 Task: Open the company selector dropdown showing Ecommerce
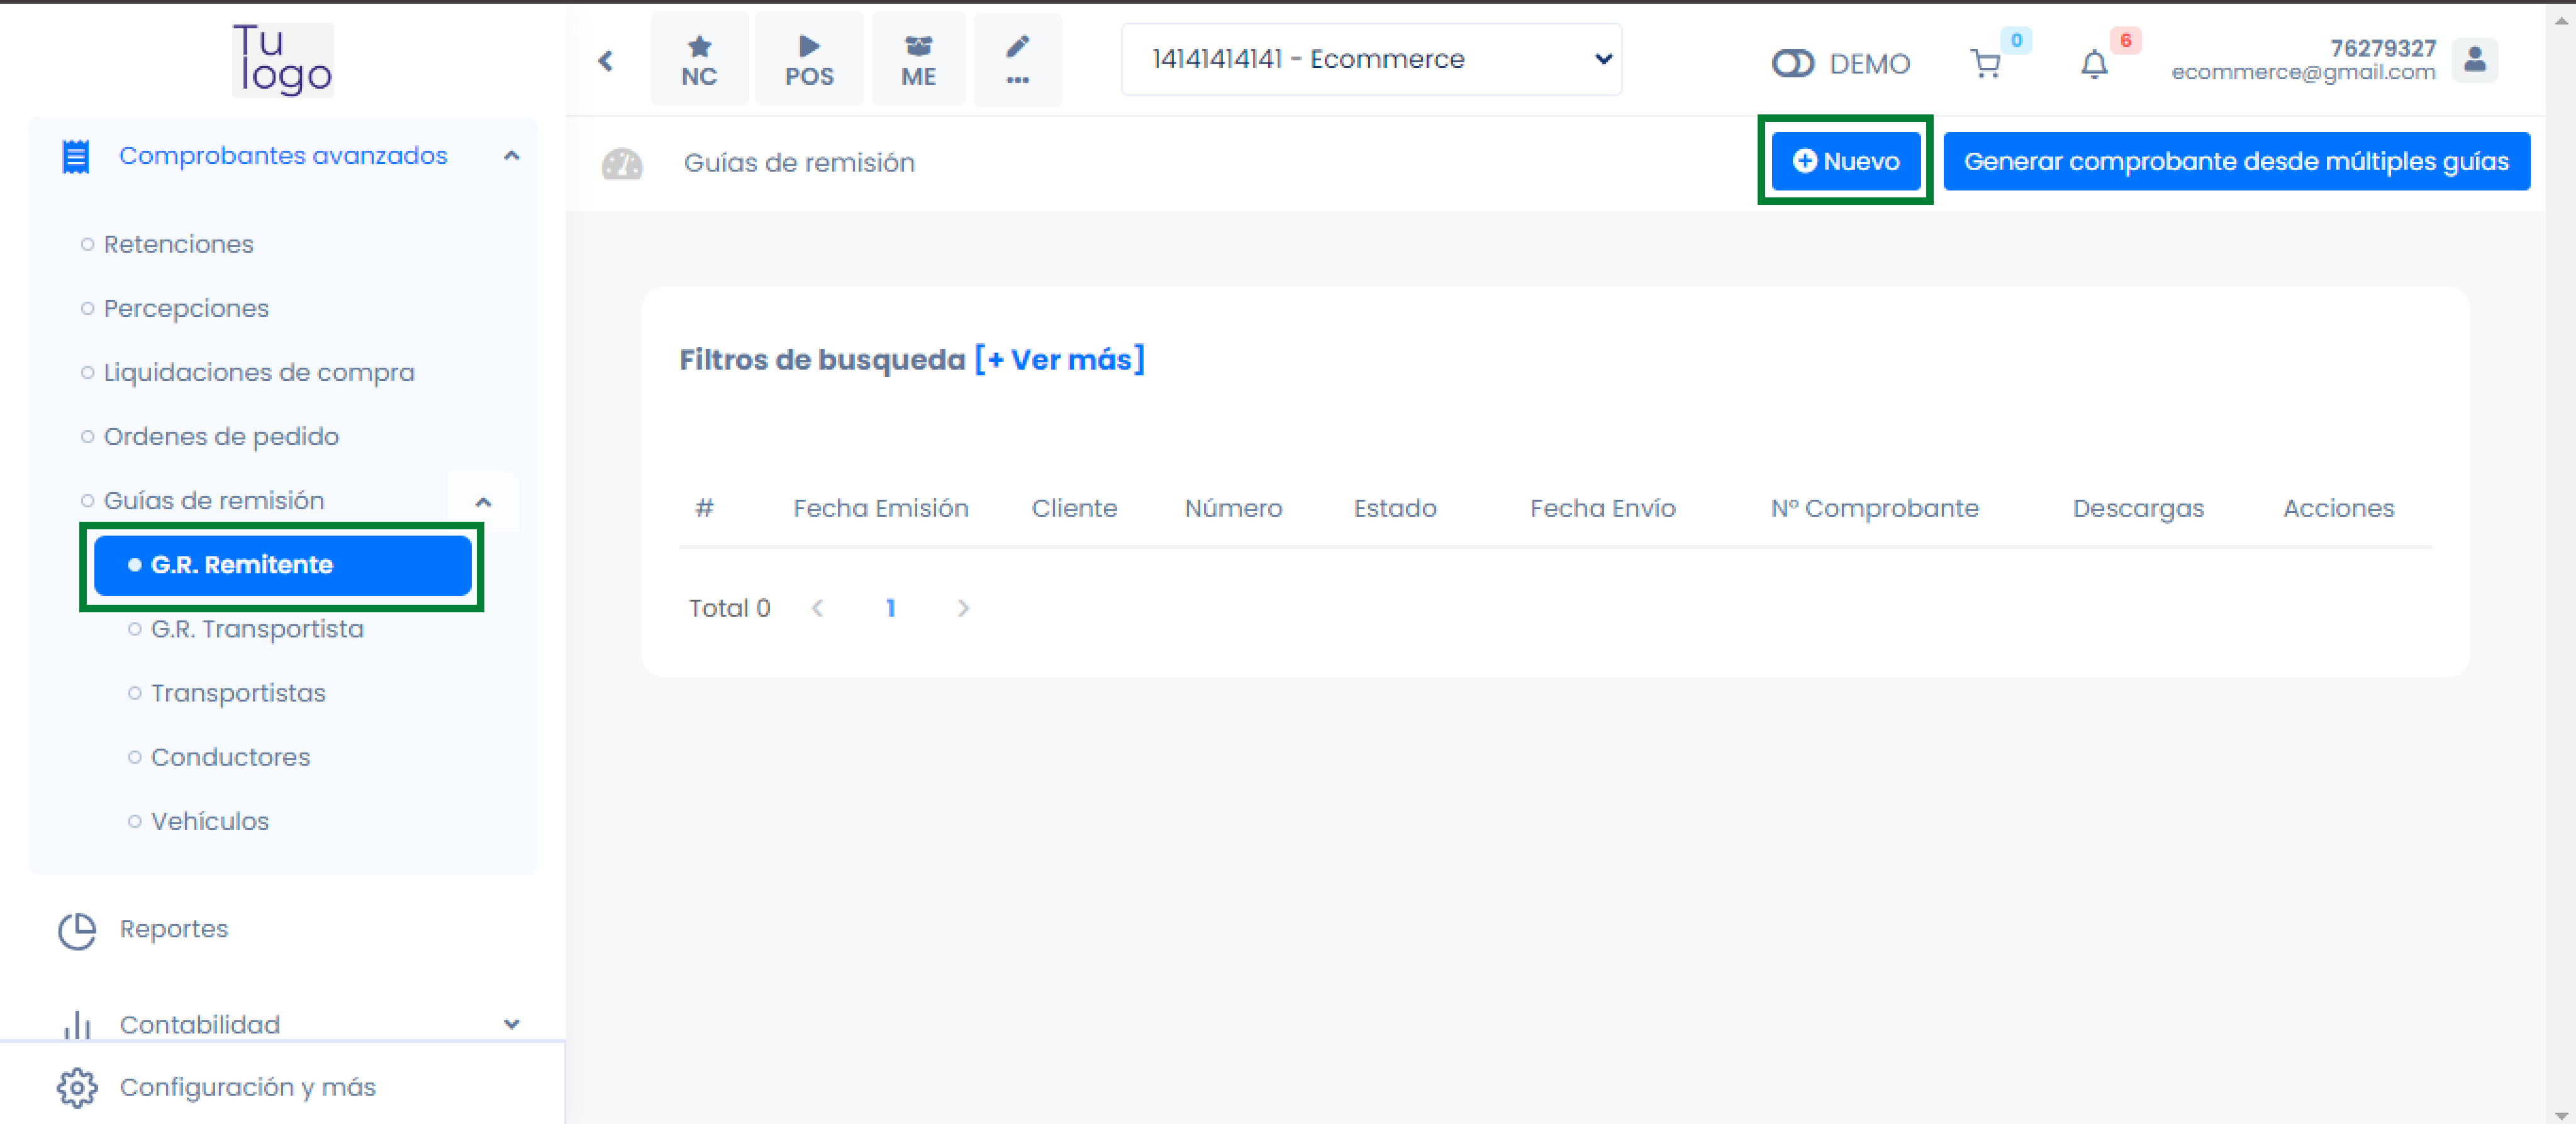1370,59
